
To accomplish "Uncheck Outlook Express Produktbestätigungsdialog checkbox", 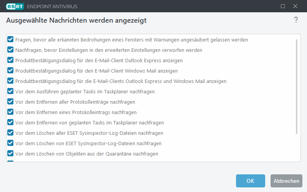I will tap(11, 60).
